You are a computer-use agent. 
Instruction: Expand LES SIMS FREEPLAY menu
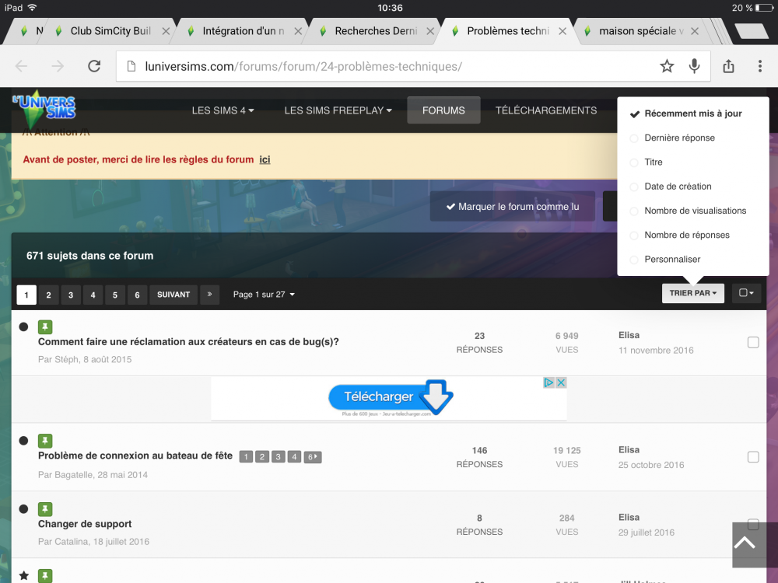tap(338, 110)
